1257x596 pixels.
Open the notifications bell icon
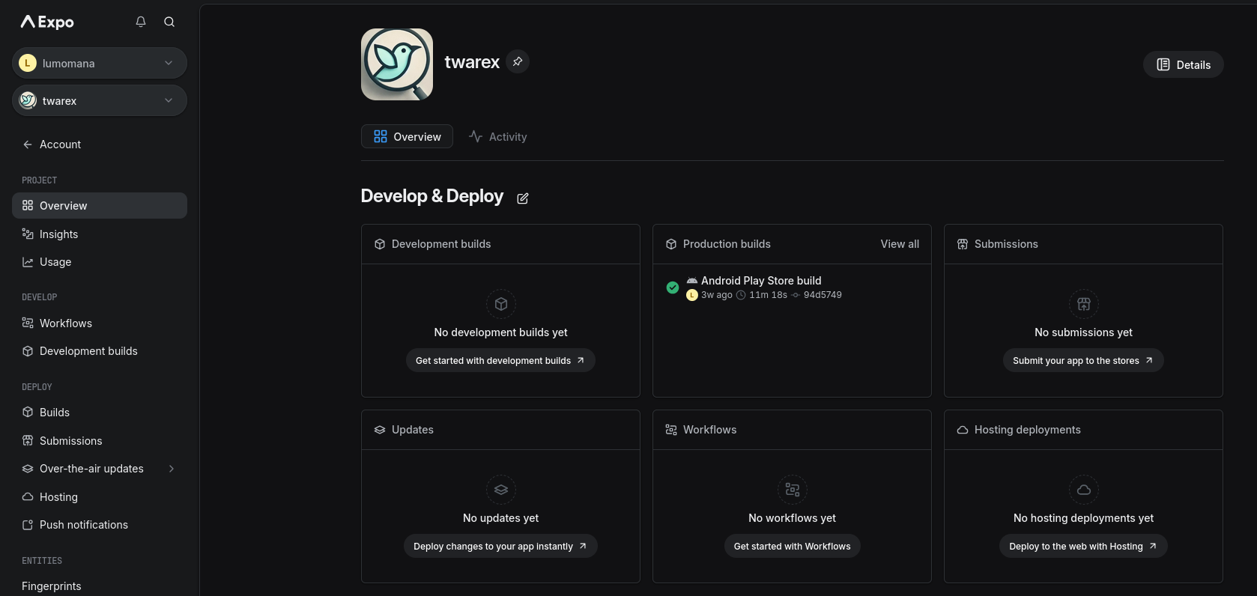[x=140, y=22]
